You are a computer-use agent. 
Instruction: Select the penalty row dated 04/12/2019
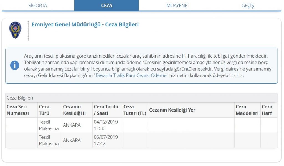pyautogui.click(x=141, y=125)
